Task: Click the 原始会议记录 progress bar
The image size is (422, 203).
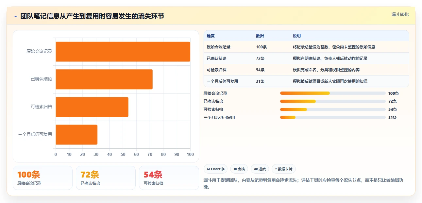Action: [x=333, y=93]
